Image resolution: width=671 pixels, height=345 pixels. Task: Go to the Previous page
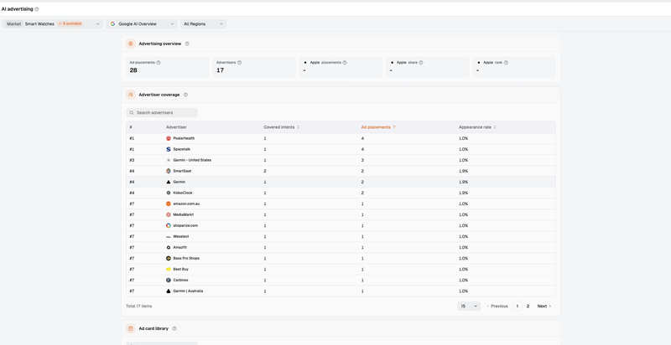tap(497, 306)
